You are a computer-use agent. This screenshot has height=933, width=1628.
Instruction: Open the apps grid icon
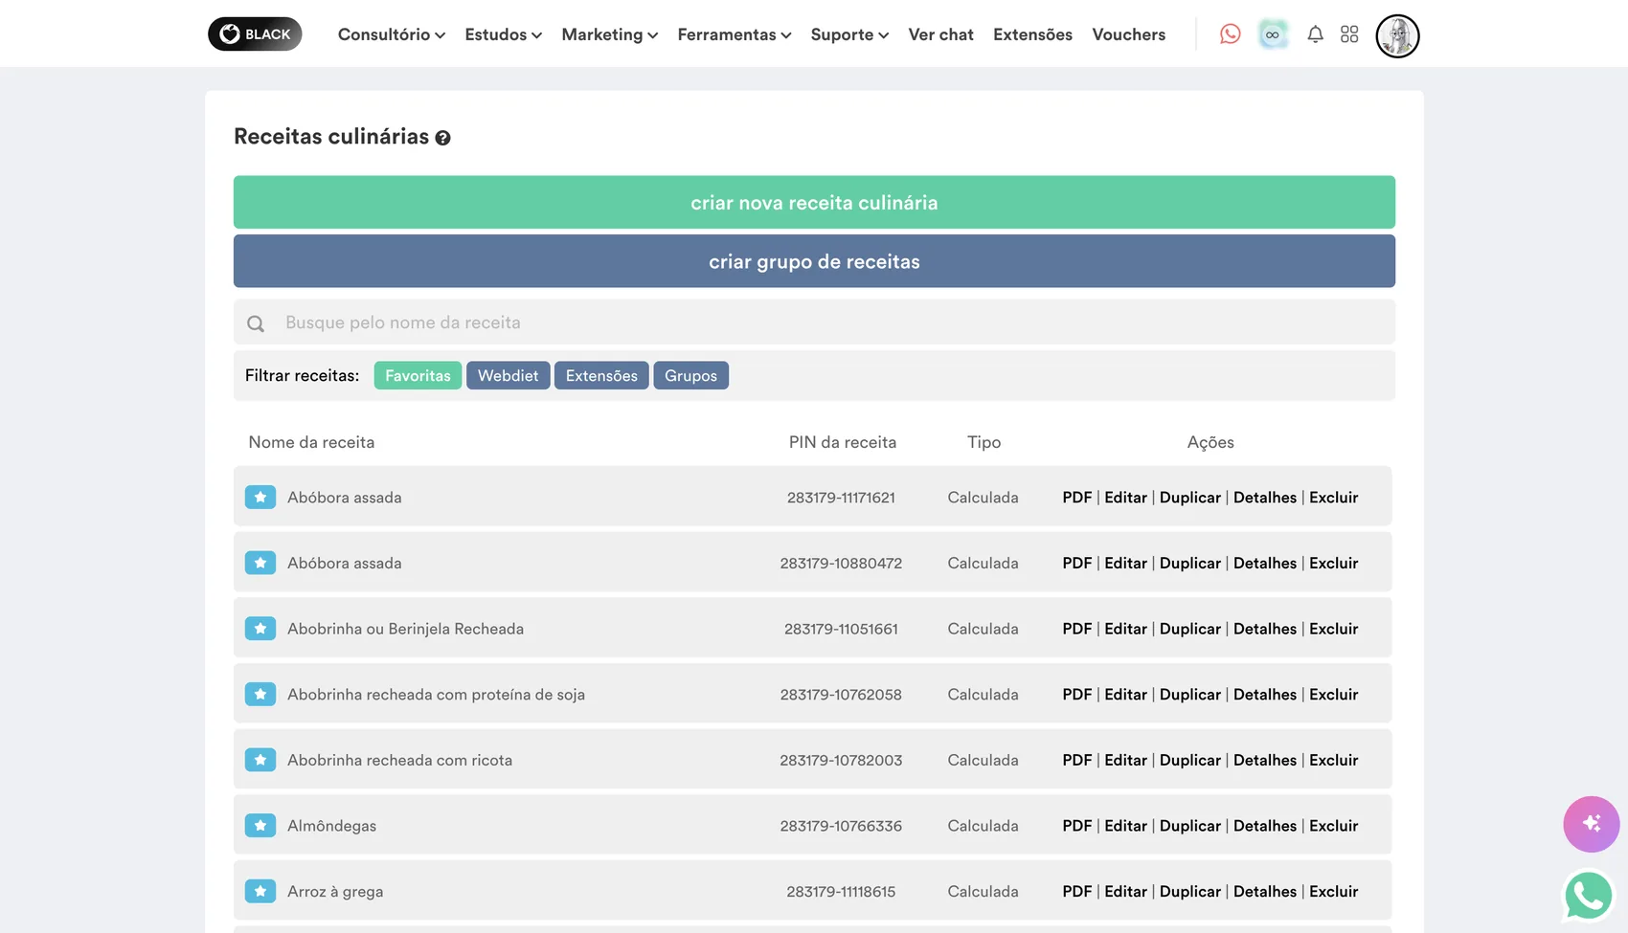1349,34
